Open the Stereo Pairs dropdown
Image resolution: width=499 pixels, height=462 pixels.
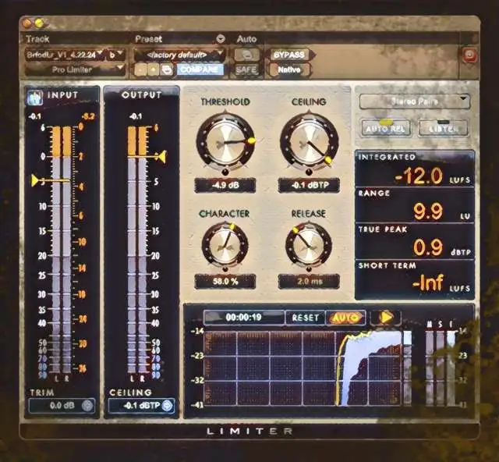click(x=414, y=100)
